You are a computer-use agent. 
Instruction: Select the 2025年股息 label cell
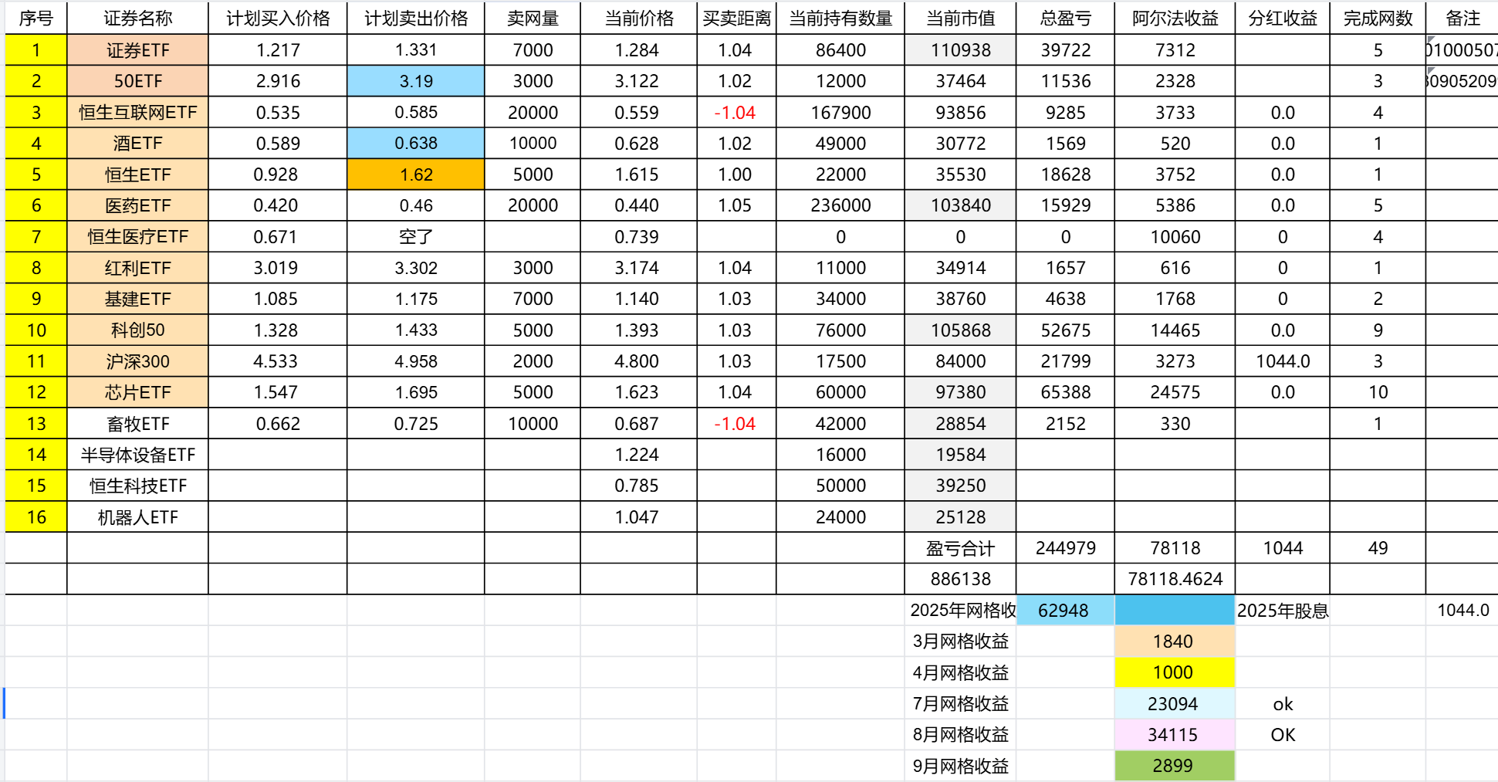1283,611
